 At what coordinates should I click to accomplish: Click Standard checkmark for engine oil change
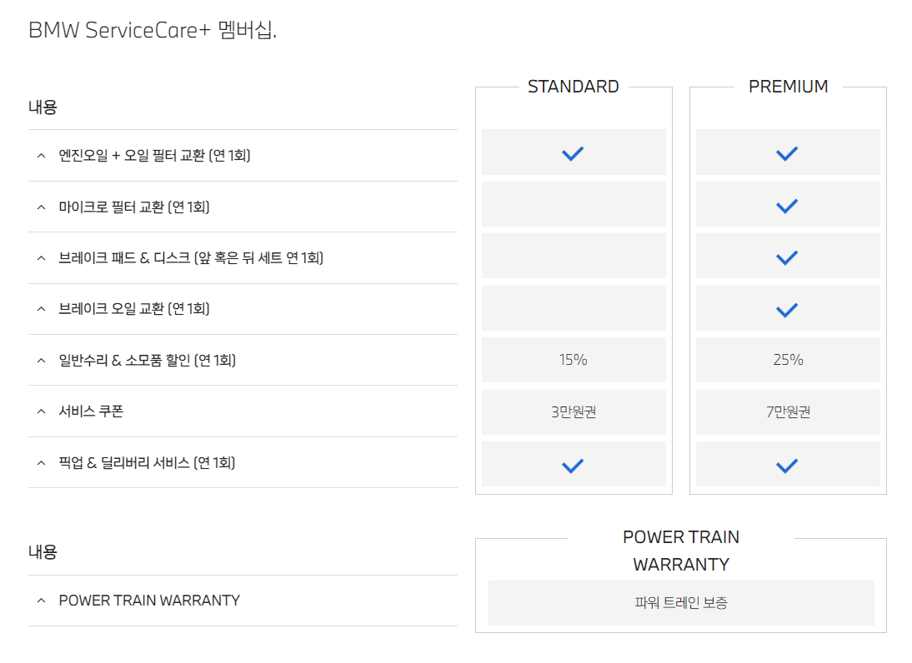[573, 153]
